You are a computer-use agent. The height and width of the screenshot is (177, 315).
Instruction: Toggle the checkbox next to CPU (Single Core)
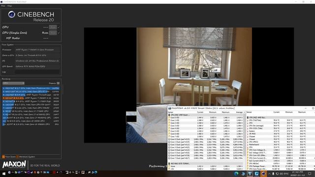click(x=59, y=33)
